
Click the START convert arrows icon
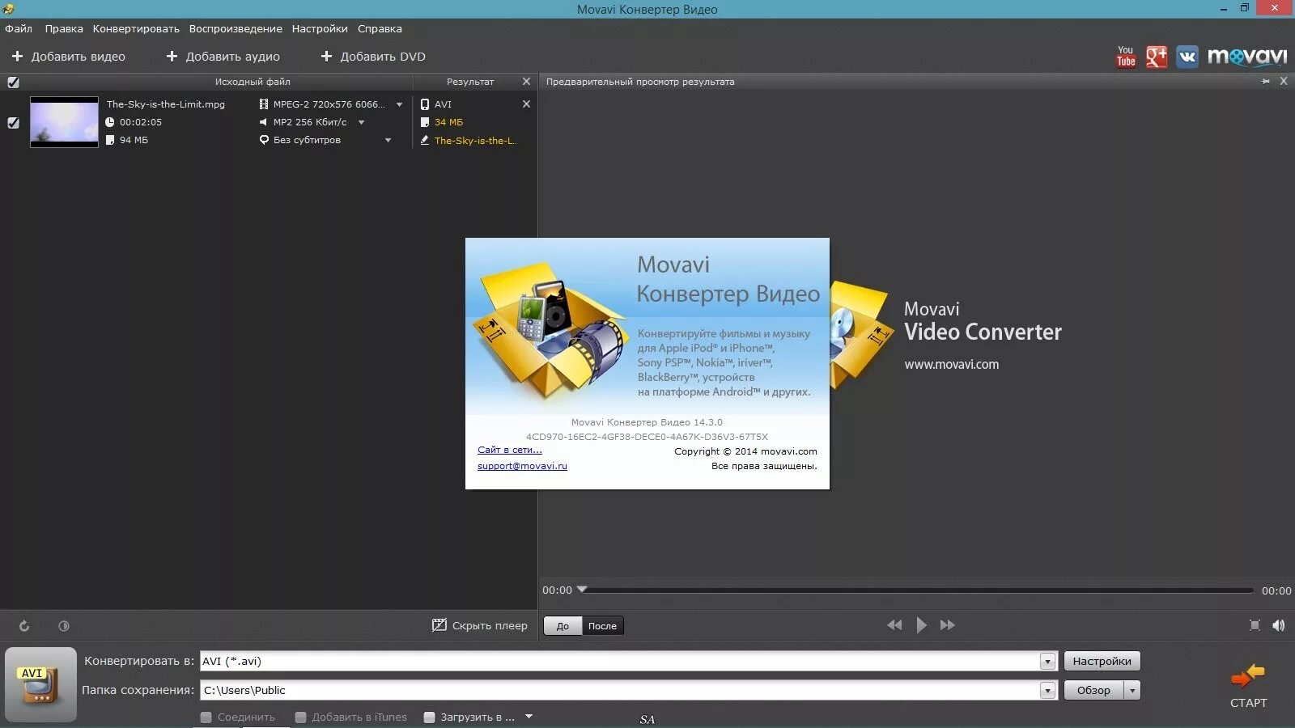pos(1248,675)
